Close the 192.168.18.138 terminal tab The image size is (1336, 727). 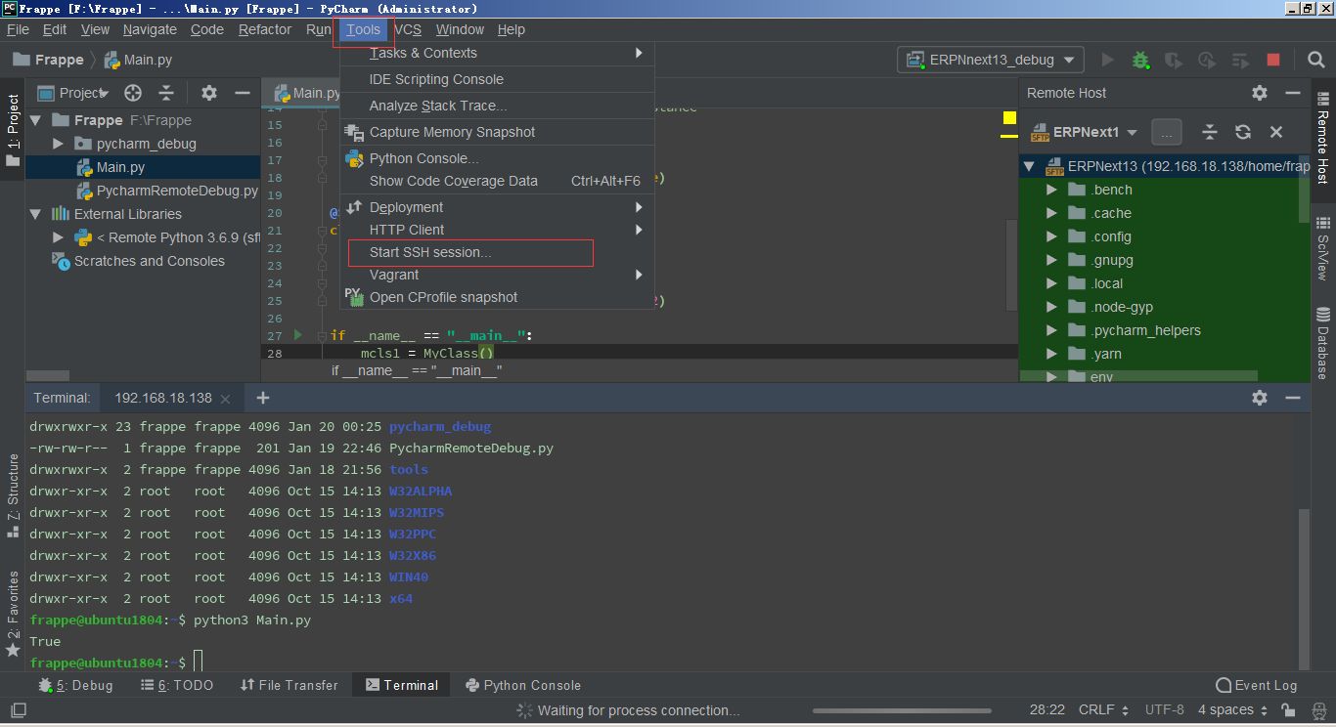click(226, 399)
